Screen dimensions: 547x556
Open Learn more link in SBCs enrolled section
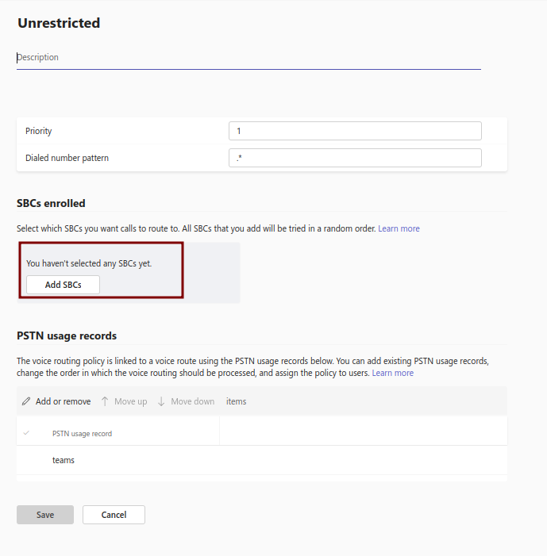pyautogui.click(x=399, y=228)
